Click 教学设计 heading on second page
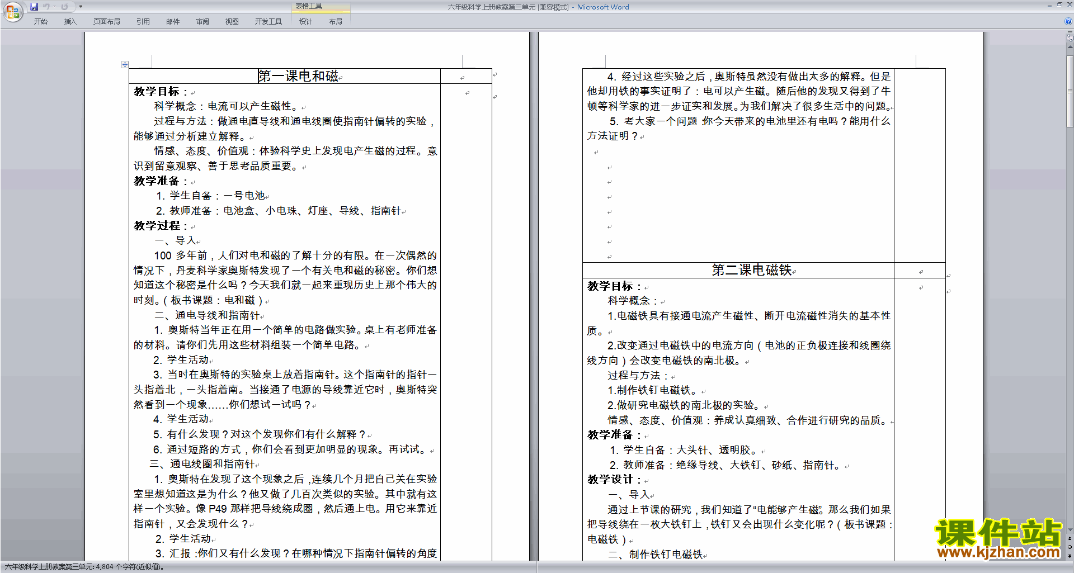 click(x=614, y=480)
